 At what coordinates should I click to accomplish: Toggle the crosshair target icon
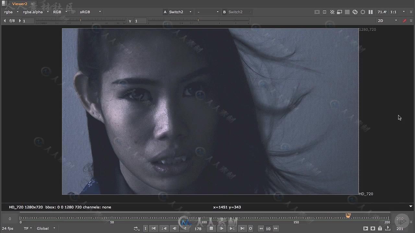(363, 12)
